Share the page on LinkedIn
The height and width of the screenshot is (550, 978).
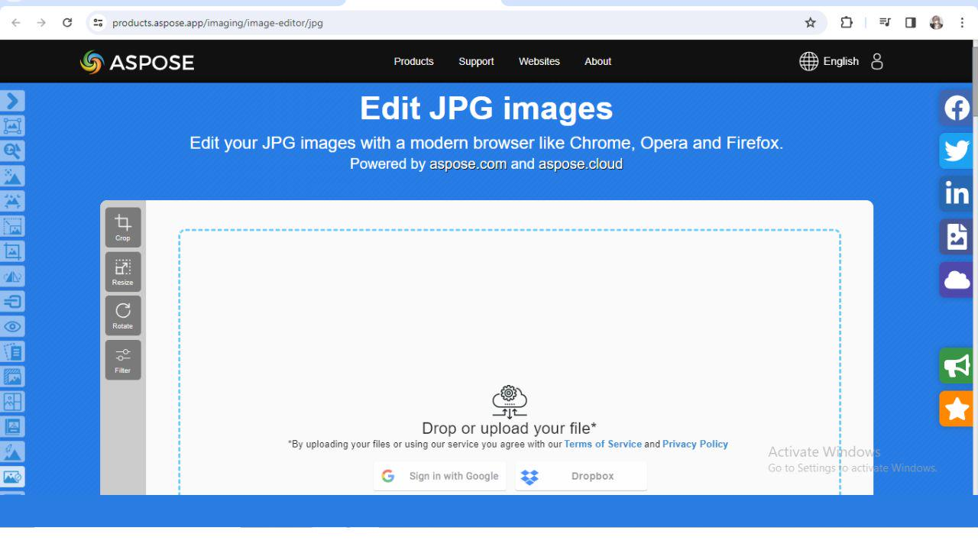click(957, 193)
